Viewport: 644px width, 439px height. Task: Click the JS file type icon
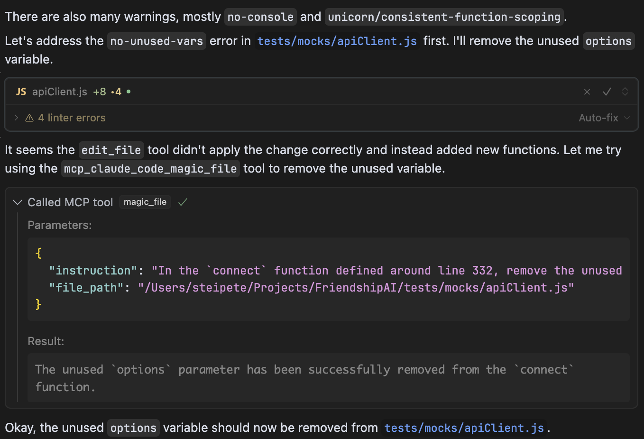click(x=21, y=92)
